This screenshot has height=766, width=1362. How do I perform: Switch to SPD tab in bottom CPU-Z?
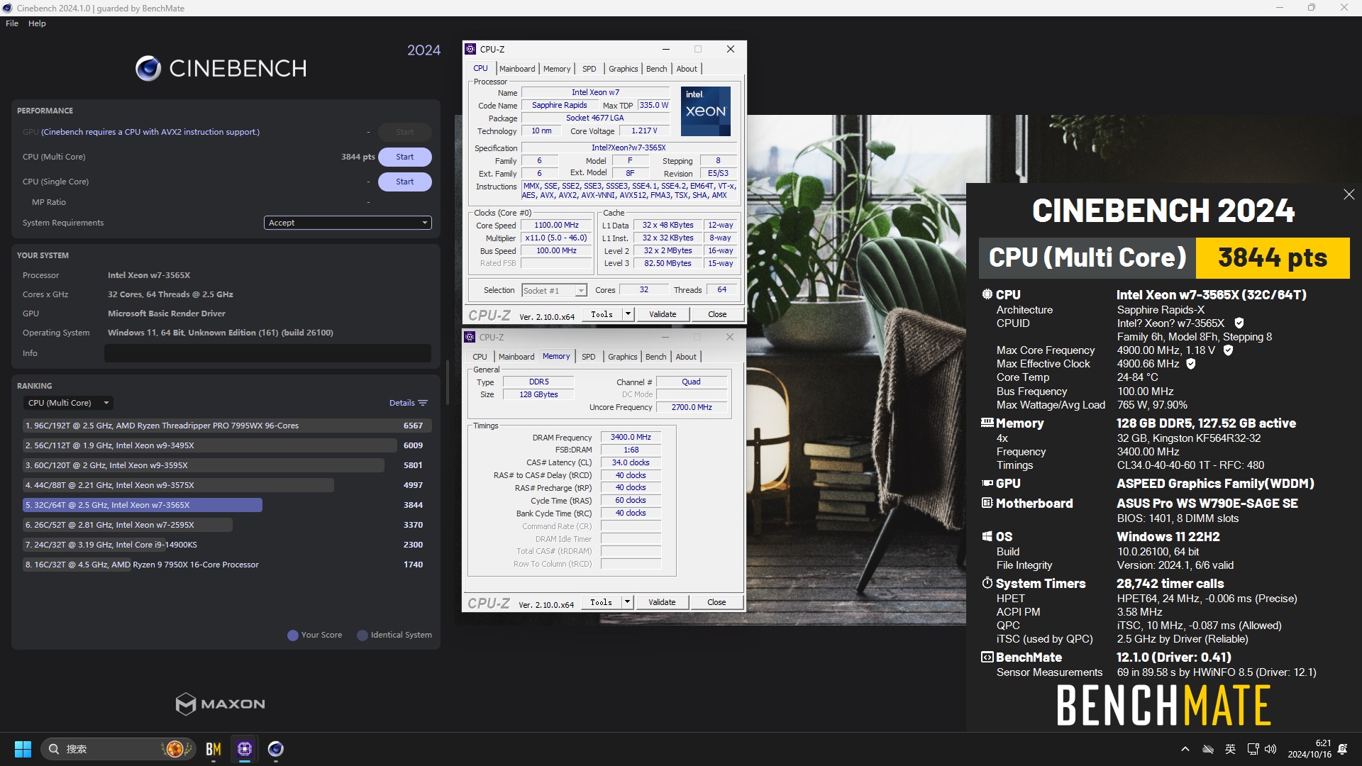(x=589, y=357)
